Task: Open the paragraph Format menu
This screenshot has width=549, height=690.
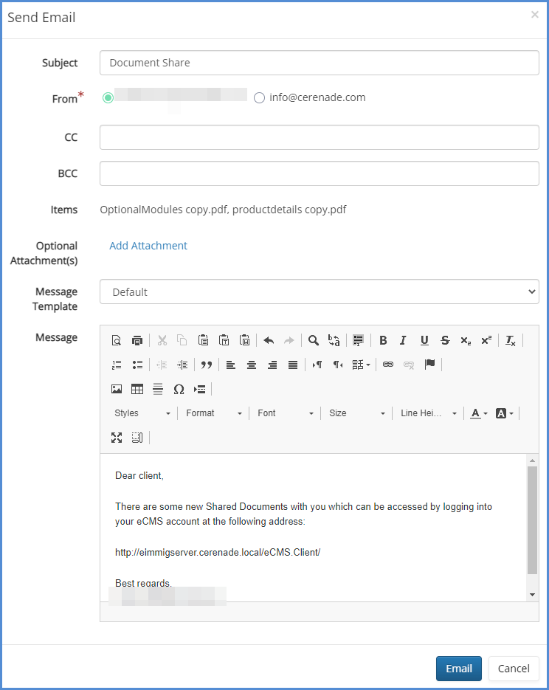Action: point(214,413)
